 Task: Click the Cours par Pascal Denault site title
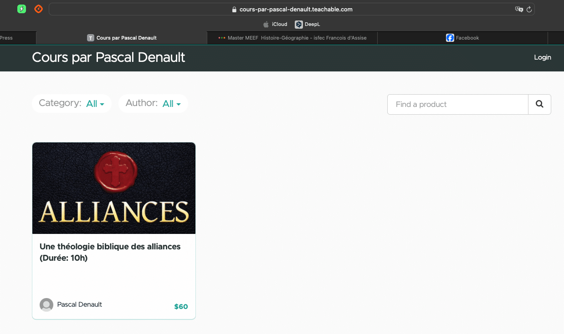[x=108, y=57]
